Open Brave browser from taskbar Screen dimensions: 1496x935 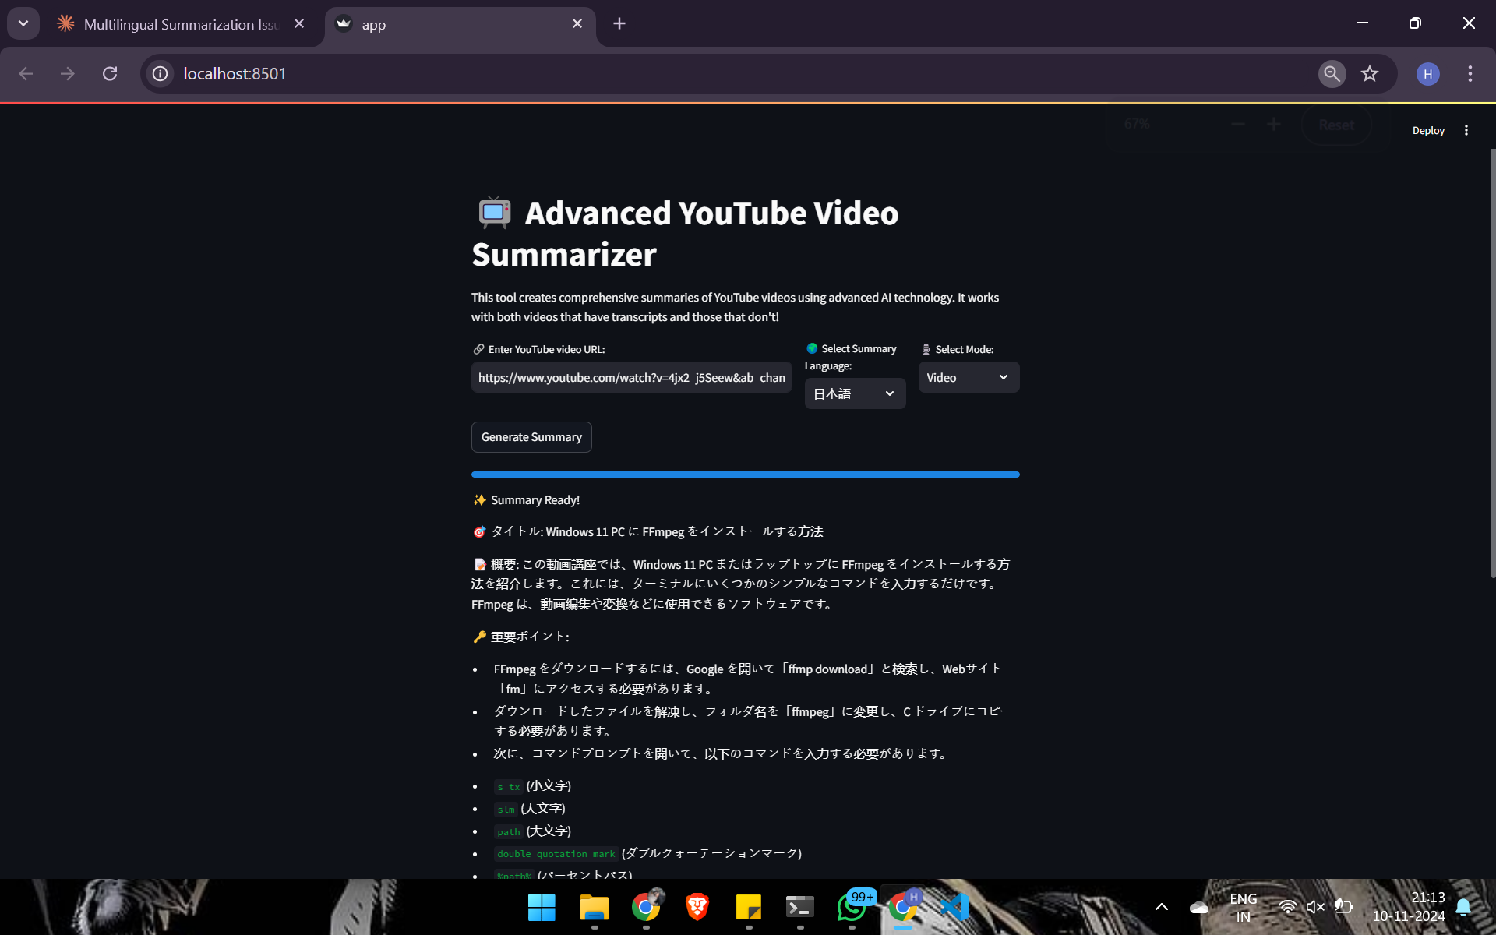(x=697, y=907)
